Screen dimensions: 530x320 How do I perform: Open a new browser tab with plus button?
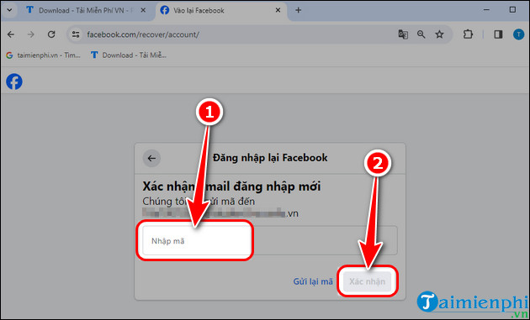click(x=298, y=10)
